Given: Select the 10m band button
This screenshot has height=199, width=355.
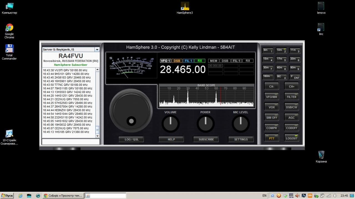Looking at the screenshot, I should [x=281, y=50].
